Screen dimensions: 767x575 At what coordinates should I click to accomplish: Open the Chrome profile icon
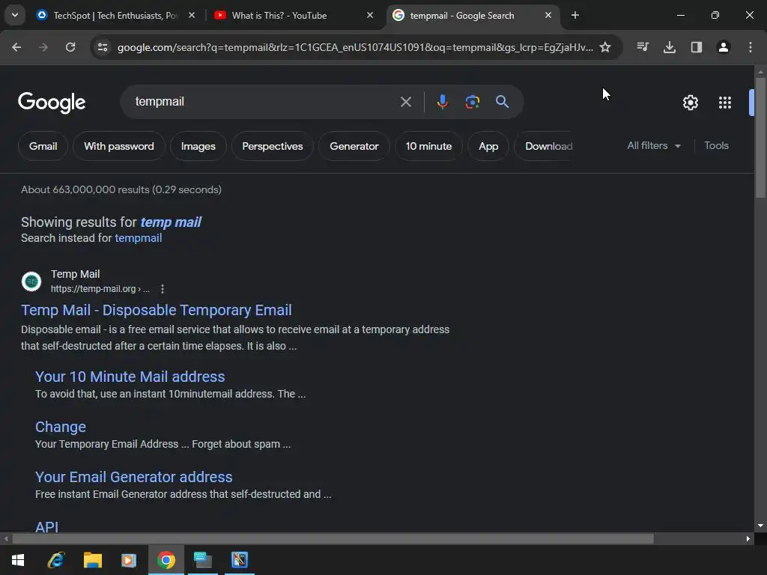[x=724, y=47]
